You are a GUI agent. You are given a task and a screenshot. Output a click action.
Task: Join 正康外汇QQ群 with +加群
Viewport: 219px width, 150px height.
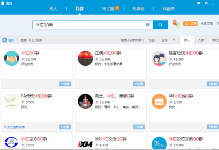click(139, 84)
